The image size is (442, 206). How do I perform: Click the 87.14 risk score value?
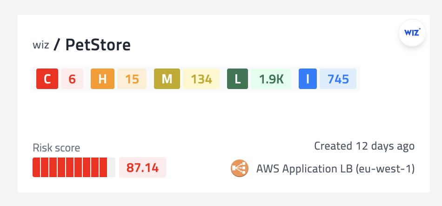pos(142,168)
